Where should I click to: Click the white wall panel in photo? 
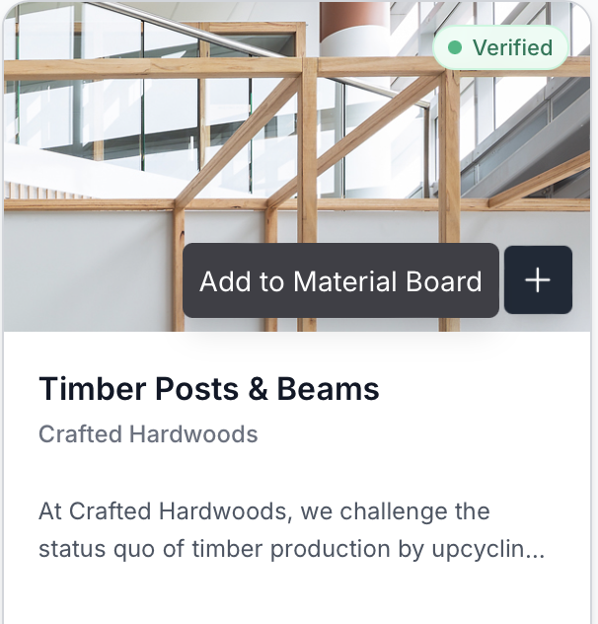click(x=89, y=267)
